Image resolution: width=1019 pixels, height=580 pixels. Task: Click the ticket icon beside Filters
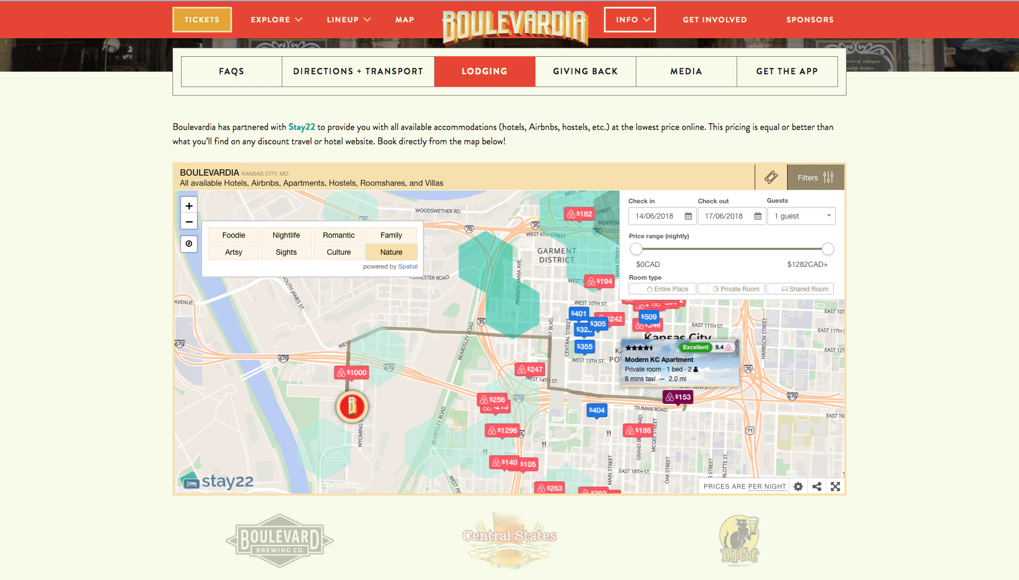point(771,177)
